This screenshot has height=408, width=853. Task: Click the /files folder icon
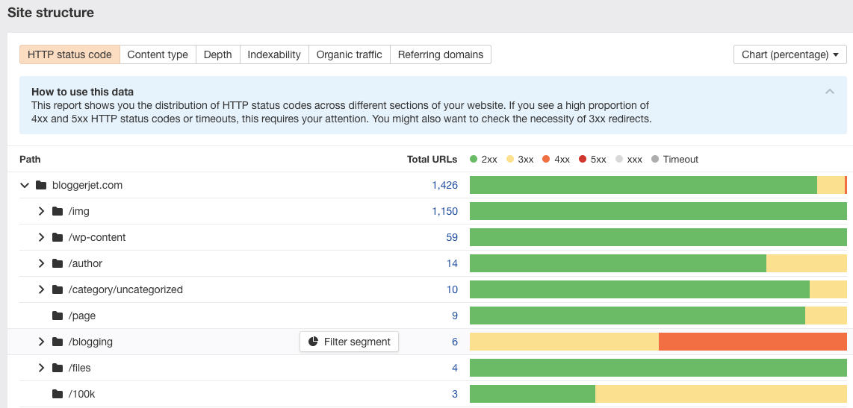(58, 368)
